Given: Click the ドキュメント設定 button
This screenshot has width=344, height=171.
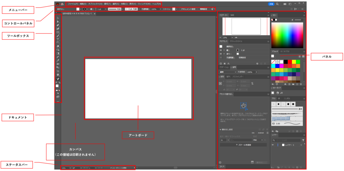Looking at the screenshot, I should (x=188, y=9).
